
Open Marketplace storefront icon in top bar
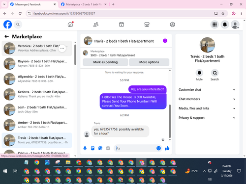[147, 25]
